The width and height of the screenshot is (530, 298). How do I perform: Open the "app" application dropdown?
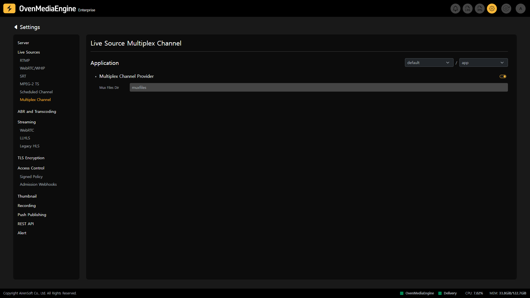click(x=483, y=63)
